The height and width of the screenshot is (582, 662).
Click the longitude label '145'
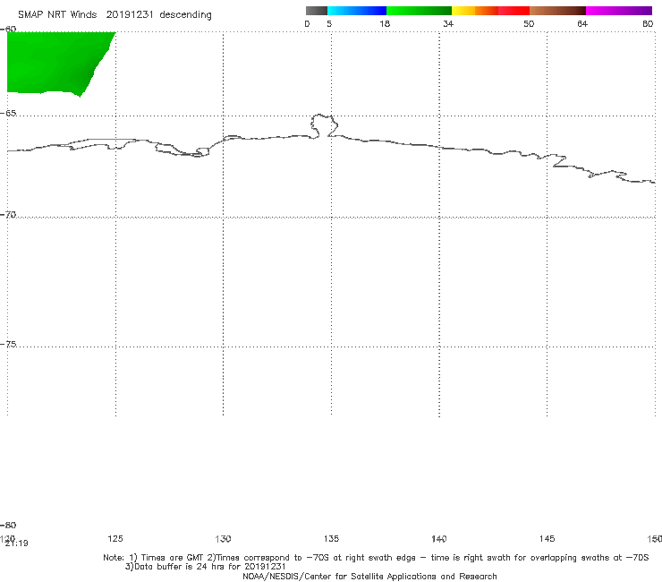(547, 538)
